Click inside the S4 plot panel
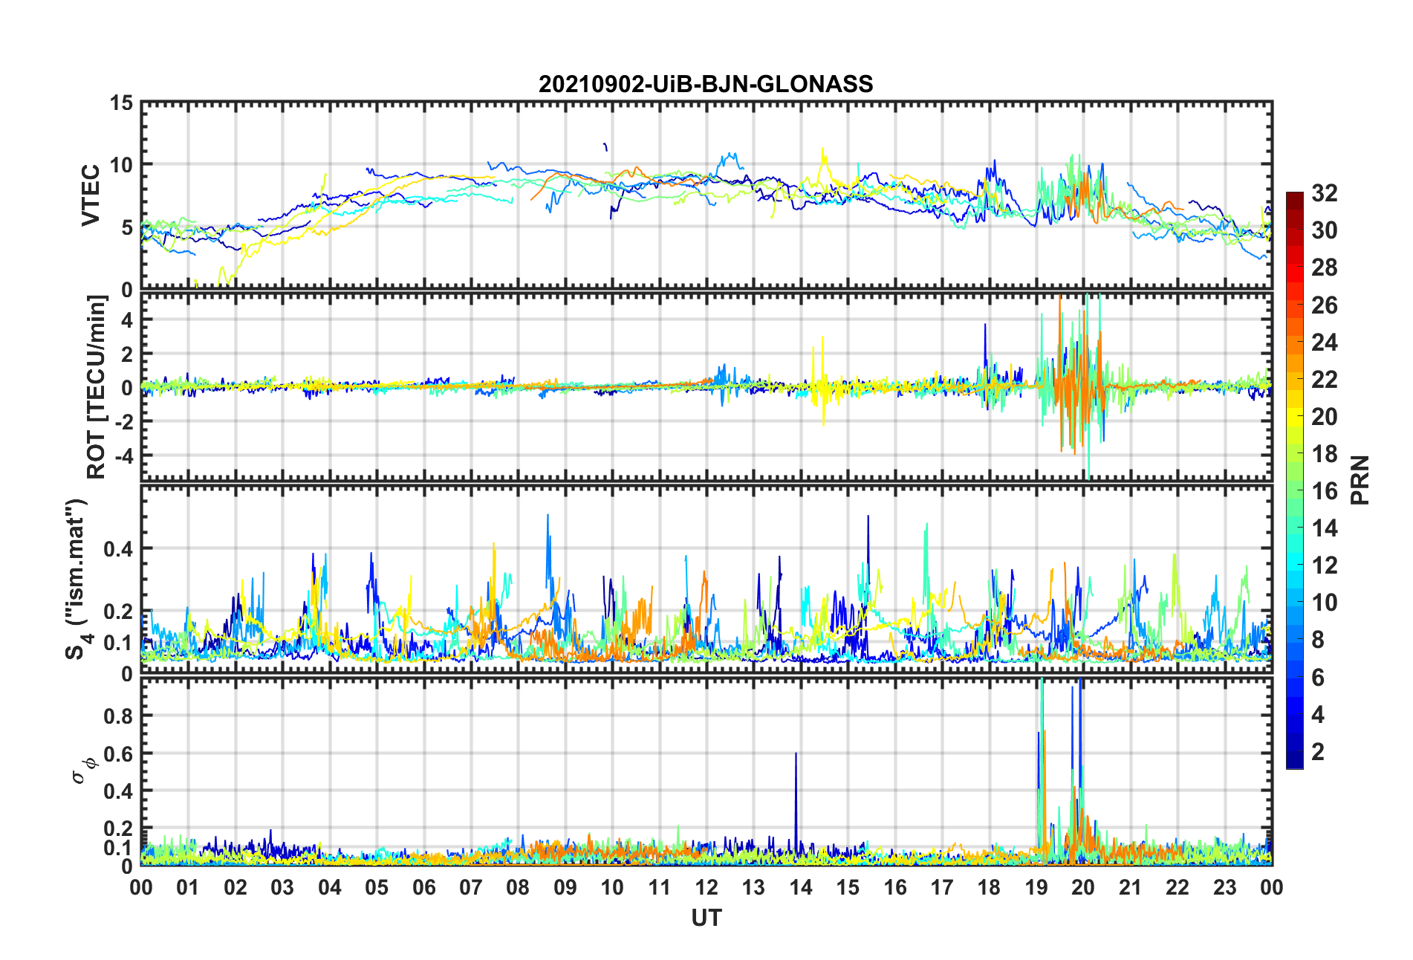 pyautogui.click(x=706, y=580)
